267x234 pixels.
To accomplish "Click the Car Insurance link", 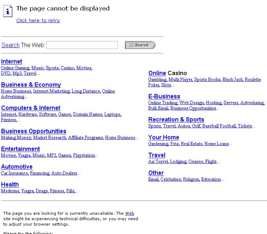I will [15, 173].
